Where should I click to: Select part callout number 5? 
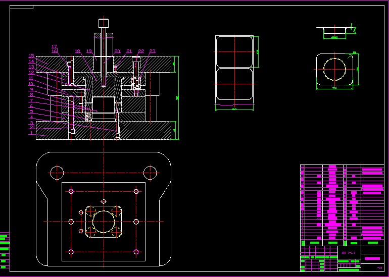[x=31, y=112]
